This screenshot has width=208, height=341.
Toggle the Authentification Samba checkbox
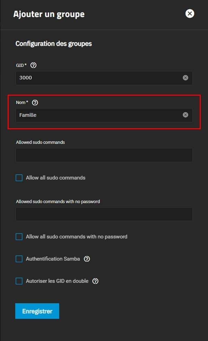[19, 259]
